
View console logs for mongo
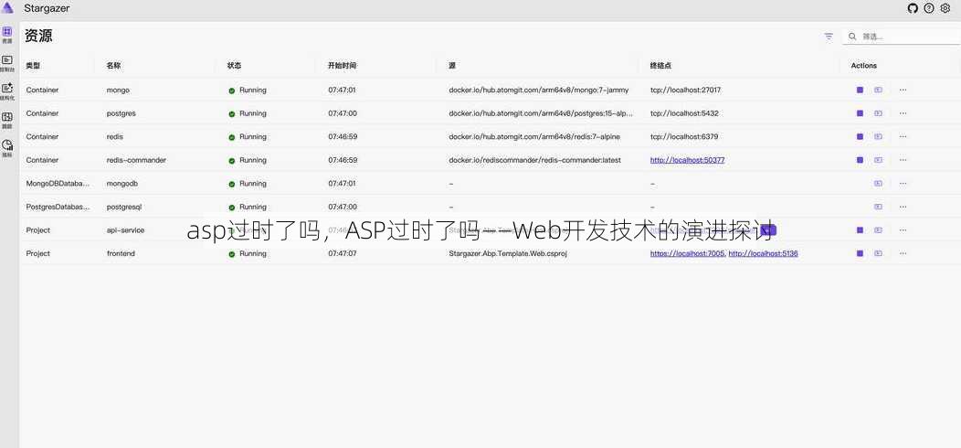pos(878,90)
